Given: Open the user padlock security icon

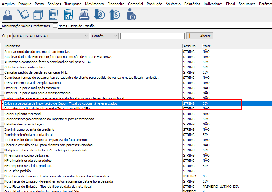Looking at the screenshot, I should click(131, 14).
